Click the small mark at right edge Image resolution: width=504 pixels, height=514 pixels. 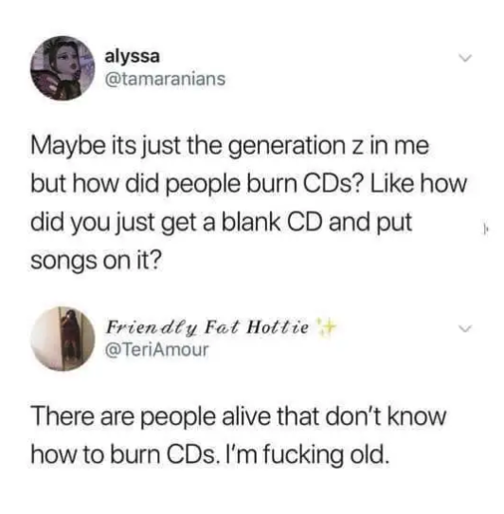click(485, 227)
